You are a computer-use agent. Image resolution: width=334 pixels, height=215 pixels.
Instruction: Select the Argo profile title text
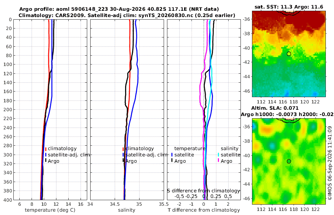119,9
